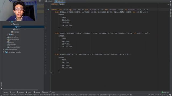The width and height of the screenshot is (172, 96).
Task: Toggle read-only lock icon in status bar
Action: (167, 95)
